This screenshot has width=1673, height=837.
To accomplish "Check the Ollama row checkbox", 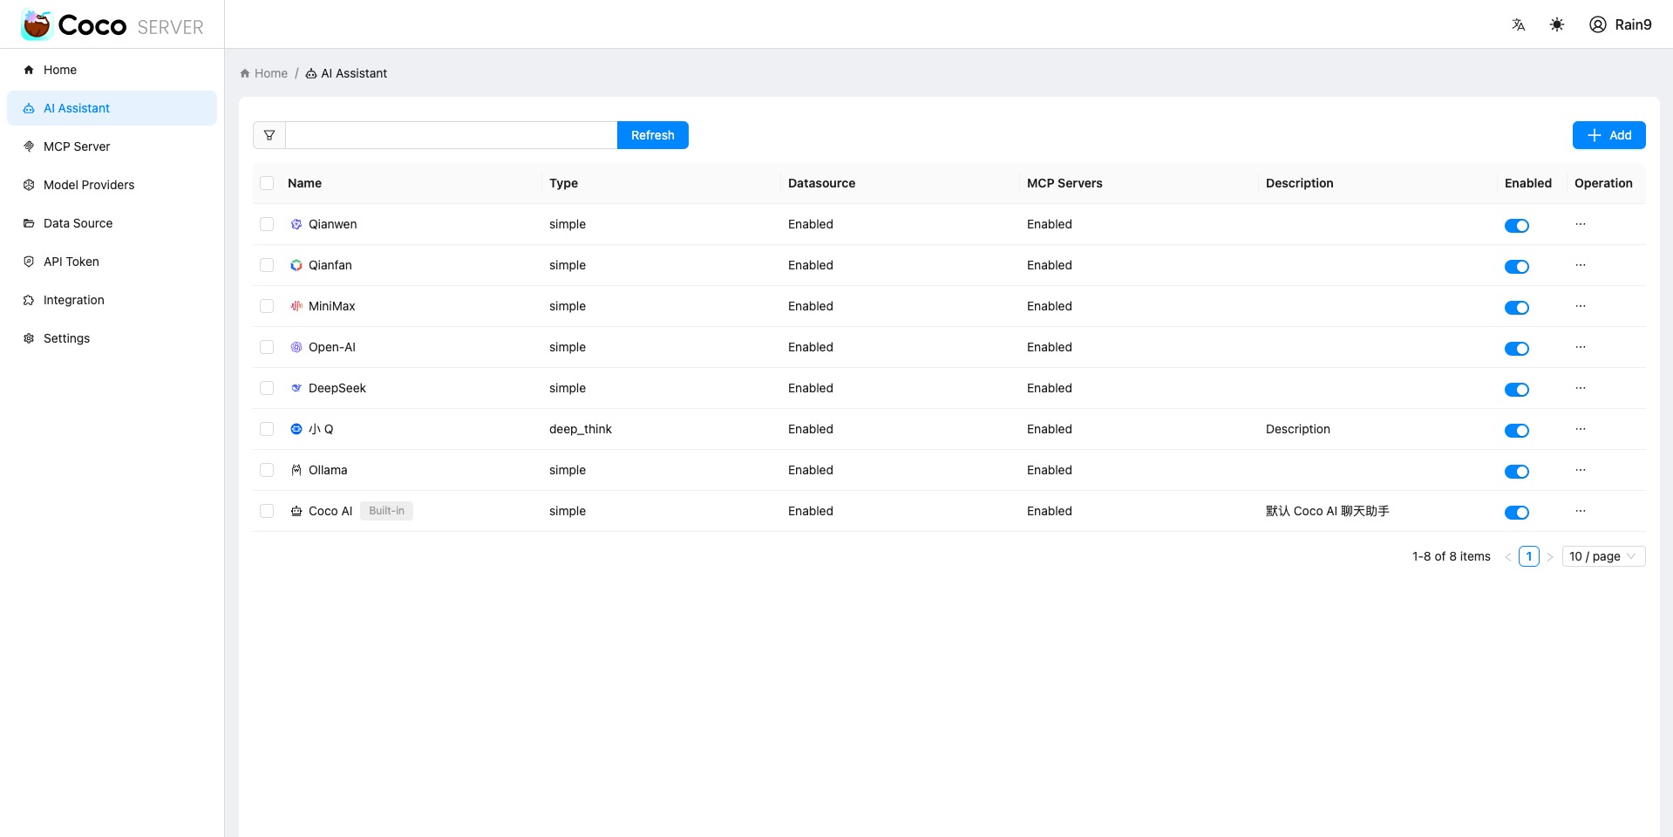I will [267, 470].
